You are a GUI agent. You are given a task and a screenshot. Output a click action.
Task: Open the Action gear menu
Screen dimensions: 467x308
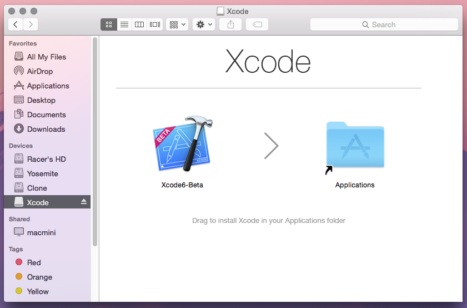[204, 24]
